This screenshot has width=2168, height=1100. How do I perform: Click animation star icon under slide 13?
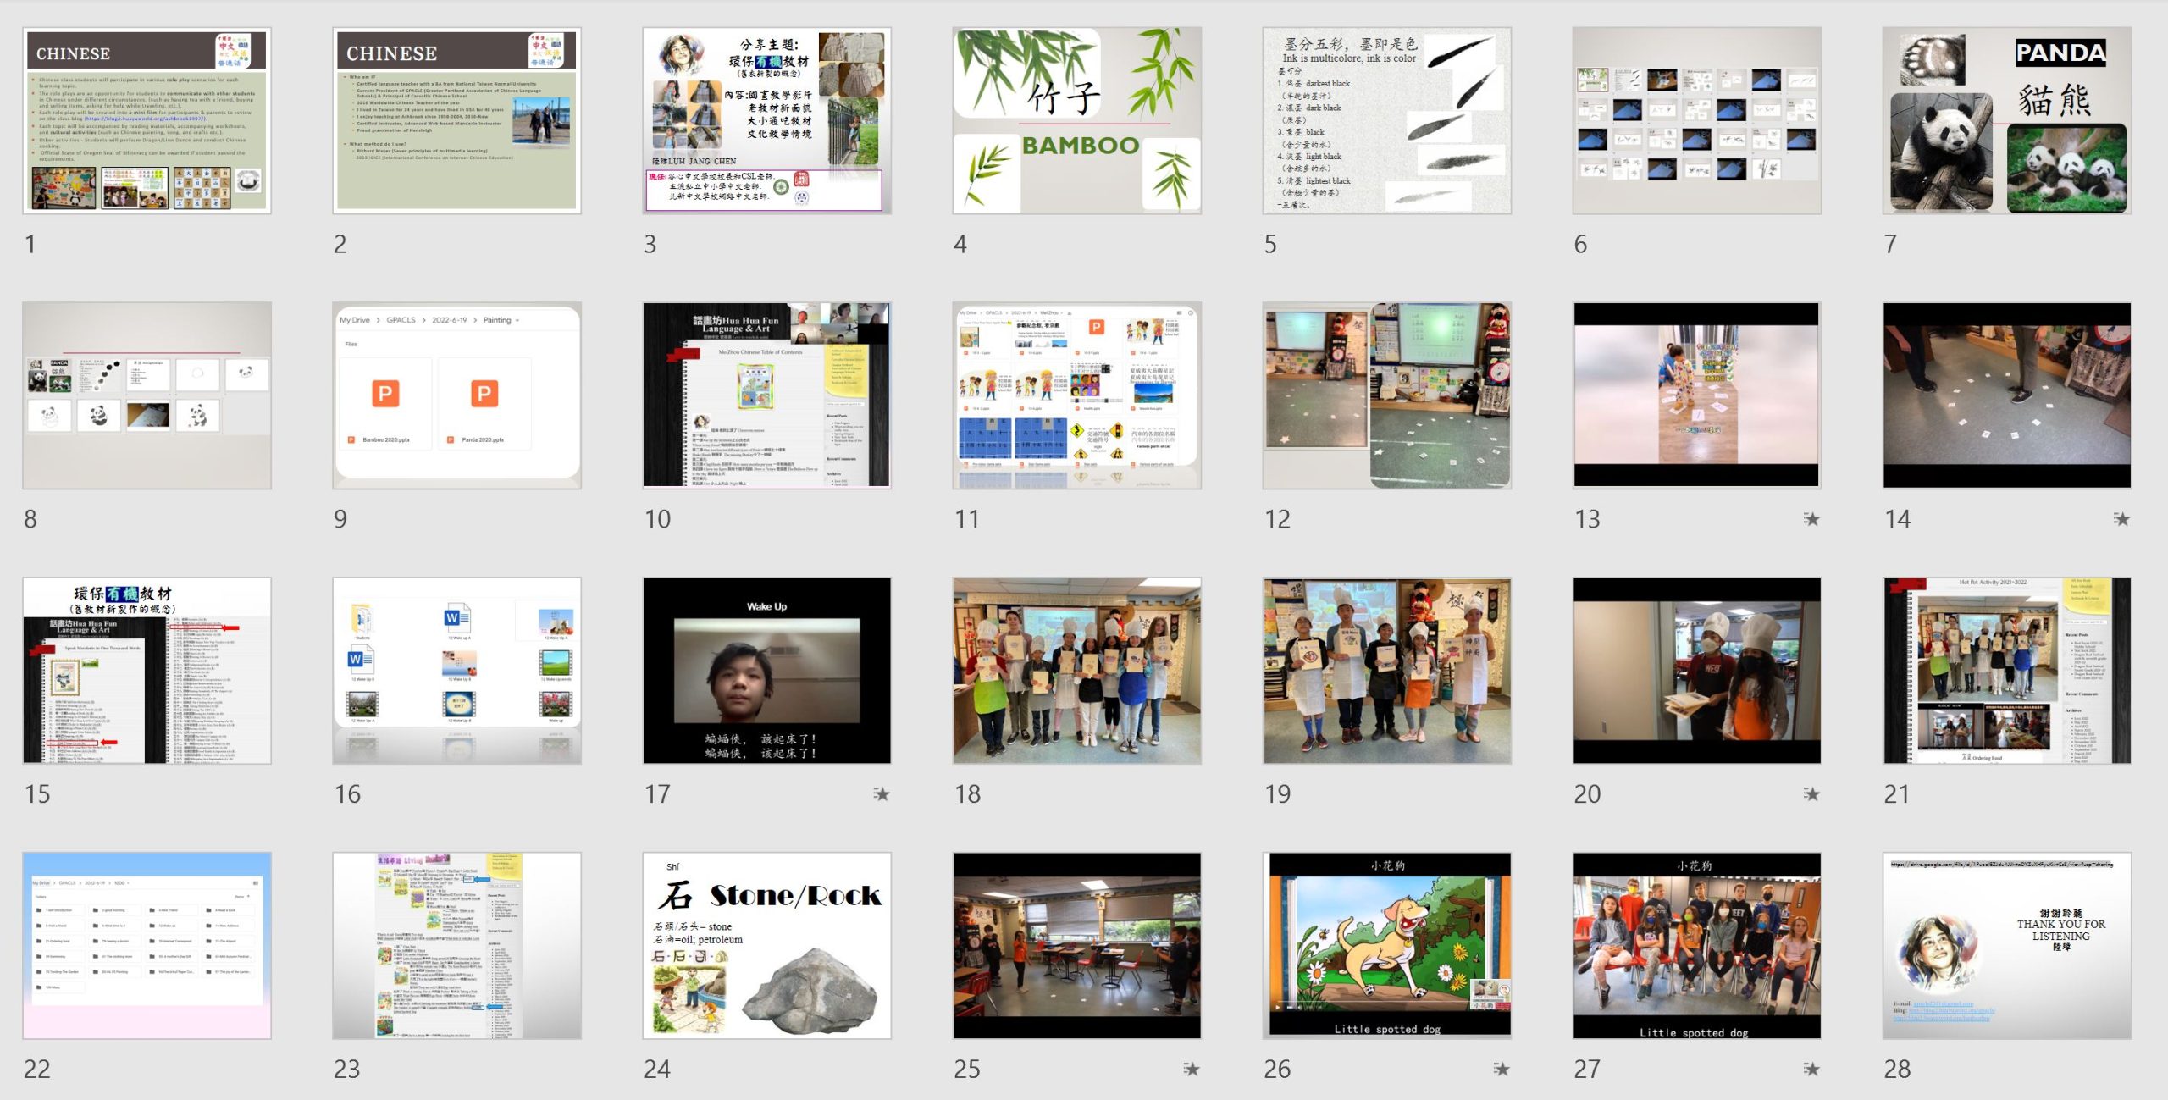click(1811, 519)
